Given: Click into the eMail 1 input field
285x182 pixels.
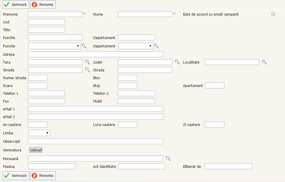Looking at the screenshot, I should (x=95, y=109).
